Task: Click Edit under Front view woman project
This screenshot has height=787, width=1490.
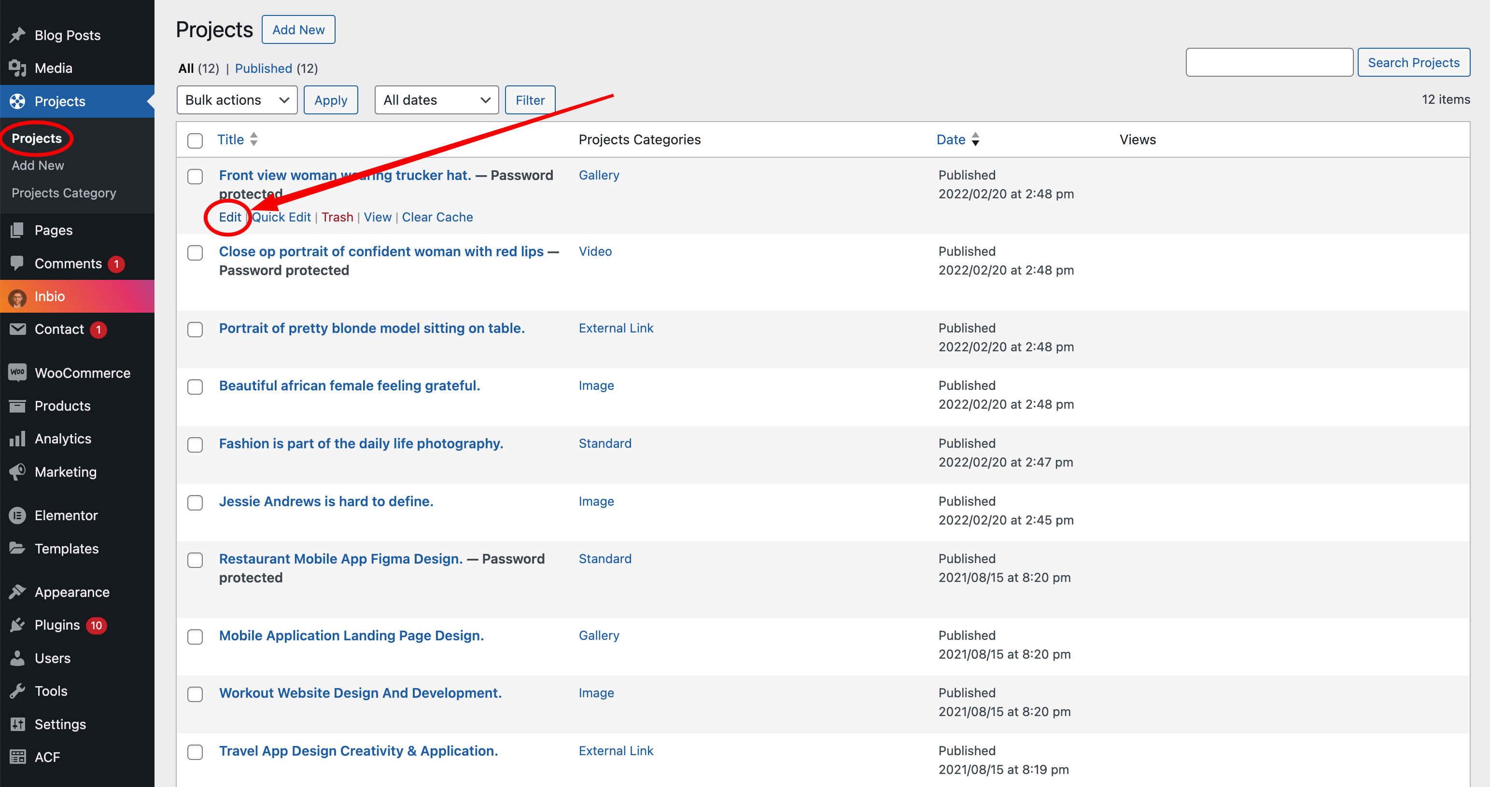Action: point(230,218)
